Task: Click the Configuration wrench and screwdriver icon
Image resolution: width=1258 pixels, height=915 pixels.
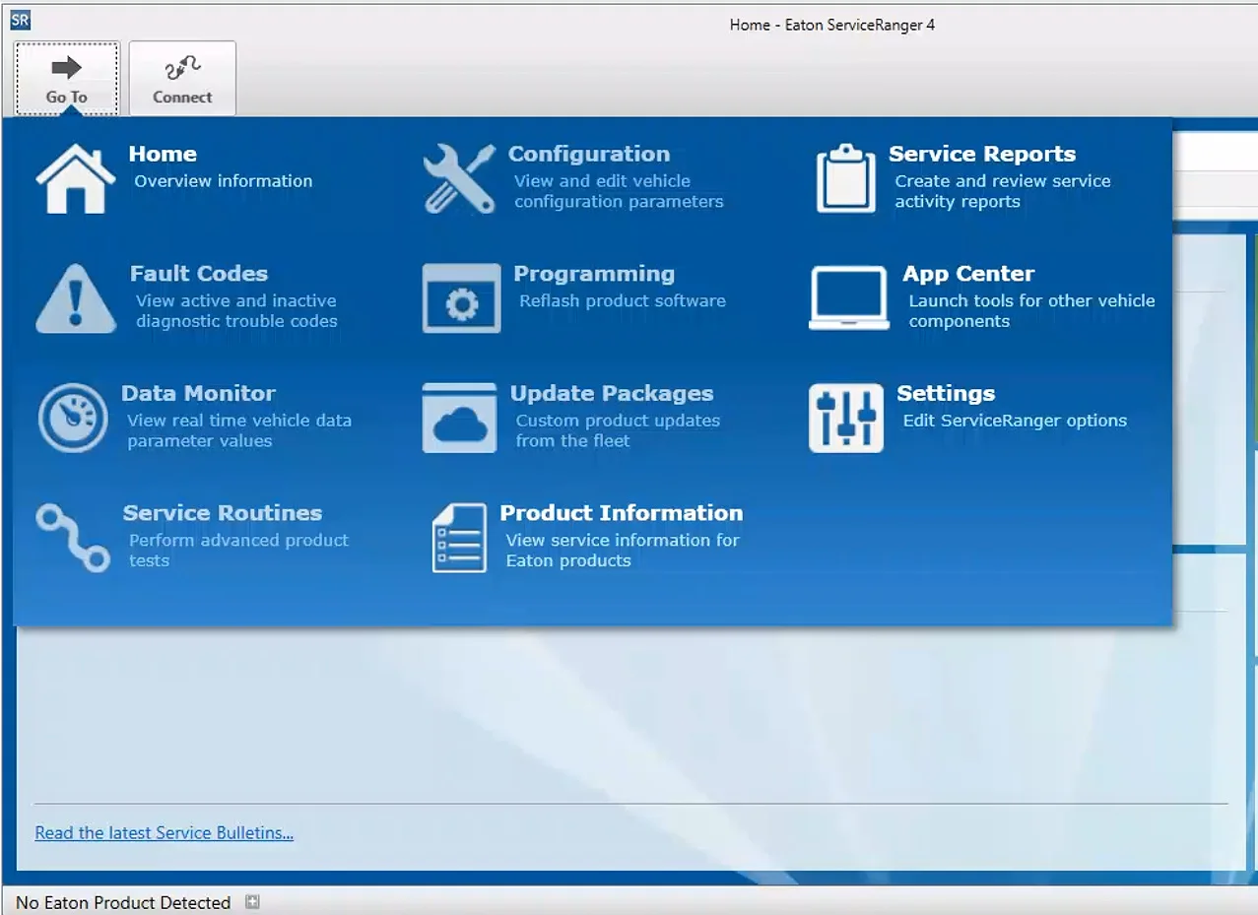Action: [459, 178]
